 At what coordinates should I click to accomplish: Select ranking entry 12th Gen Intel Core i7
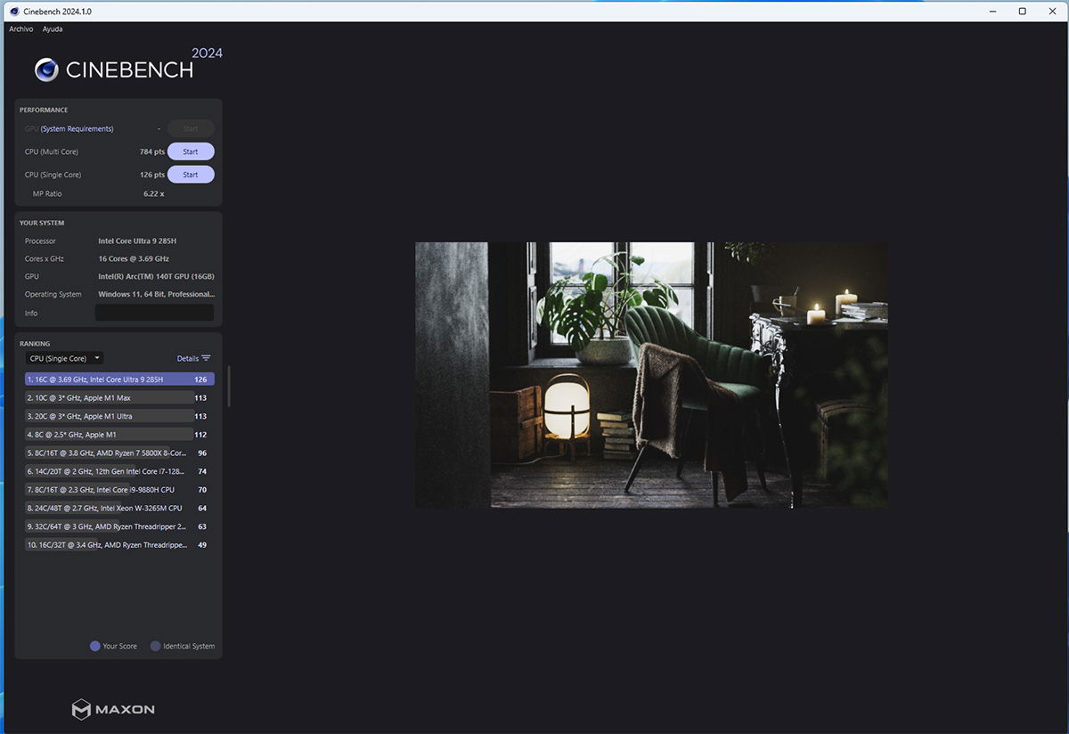[x=119, y=471]
